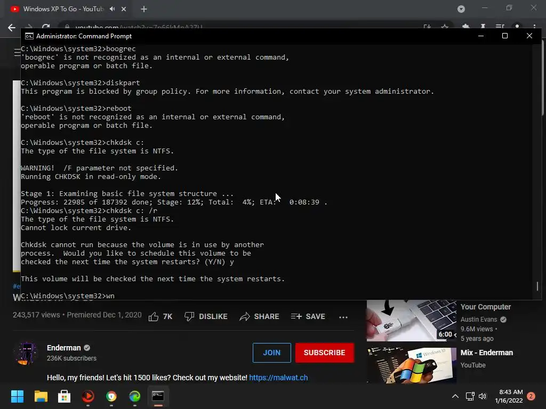Subscribe to Enderman channel
Screen dimensions: 546x409
[325, 353]
